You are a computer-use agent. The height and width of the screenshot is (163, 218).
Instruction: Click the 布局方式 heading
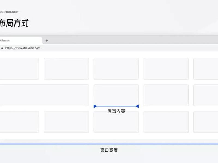14,23
